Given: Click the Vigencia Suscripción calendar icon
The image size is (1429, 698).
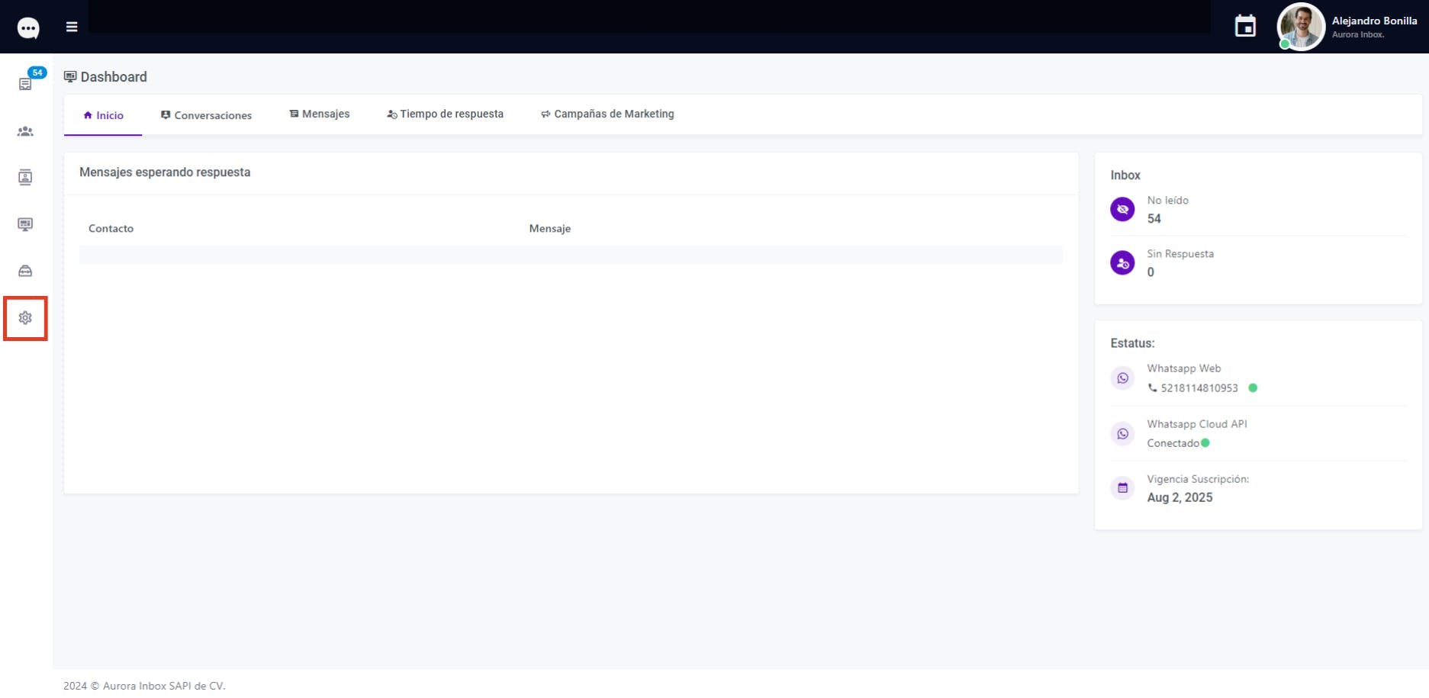Looking at the screenshot, I should point(1122,488).
